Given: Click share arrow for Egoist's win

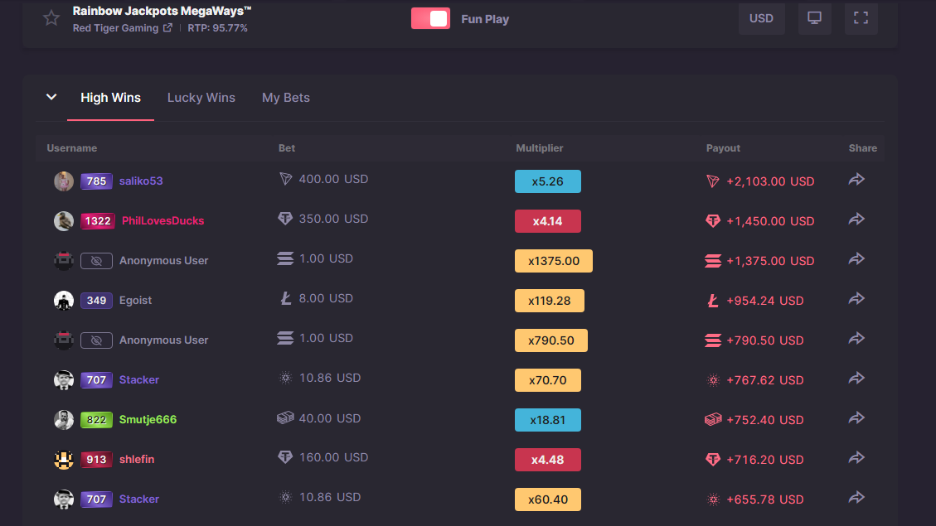Looking at the screenshot, I should point(856,299).
